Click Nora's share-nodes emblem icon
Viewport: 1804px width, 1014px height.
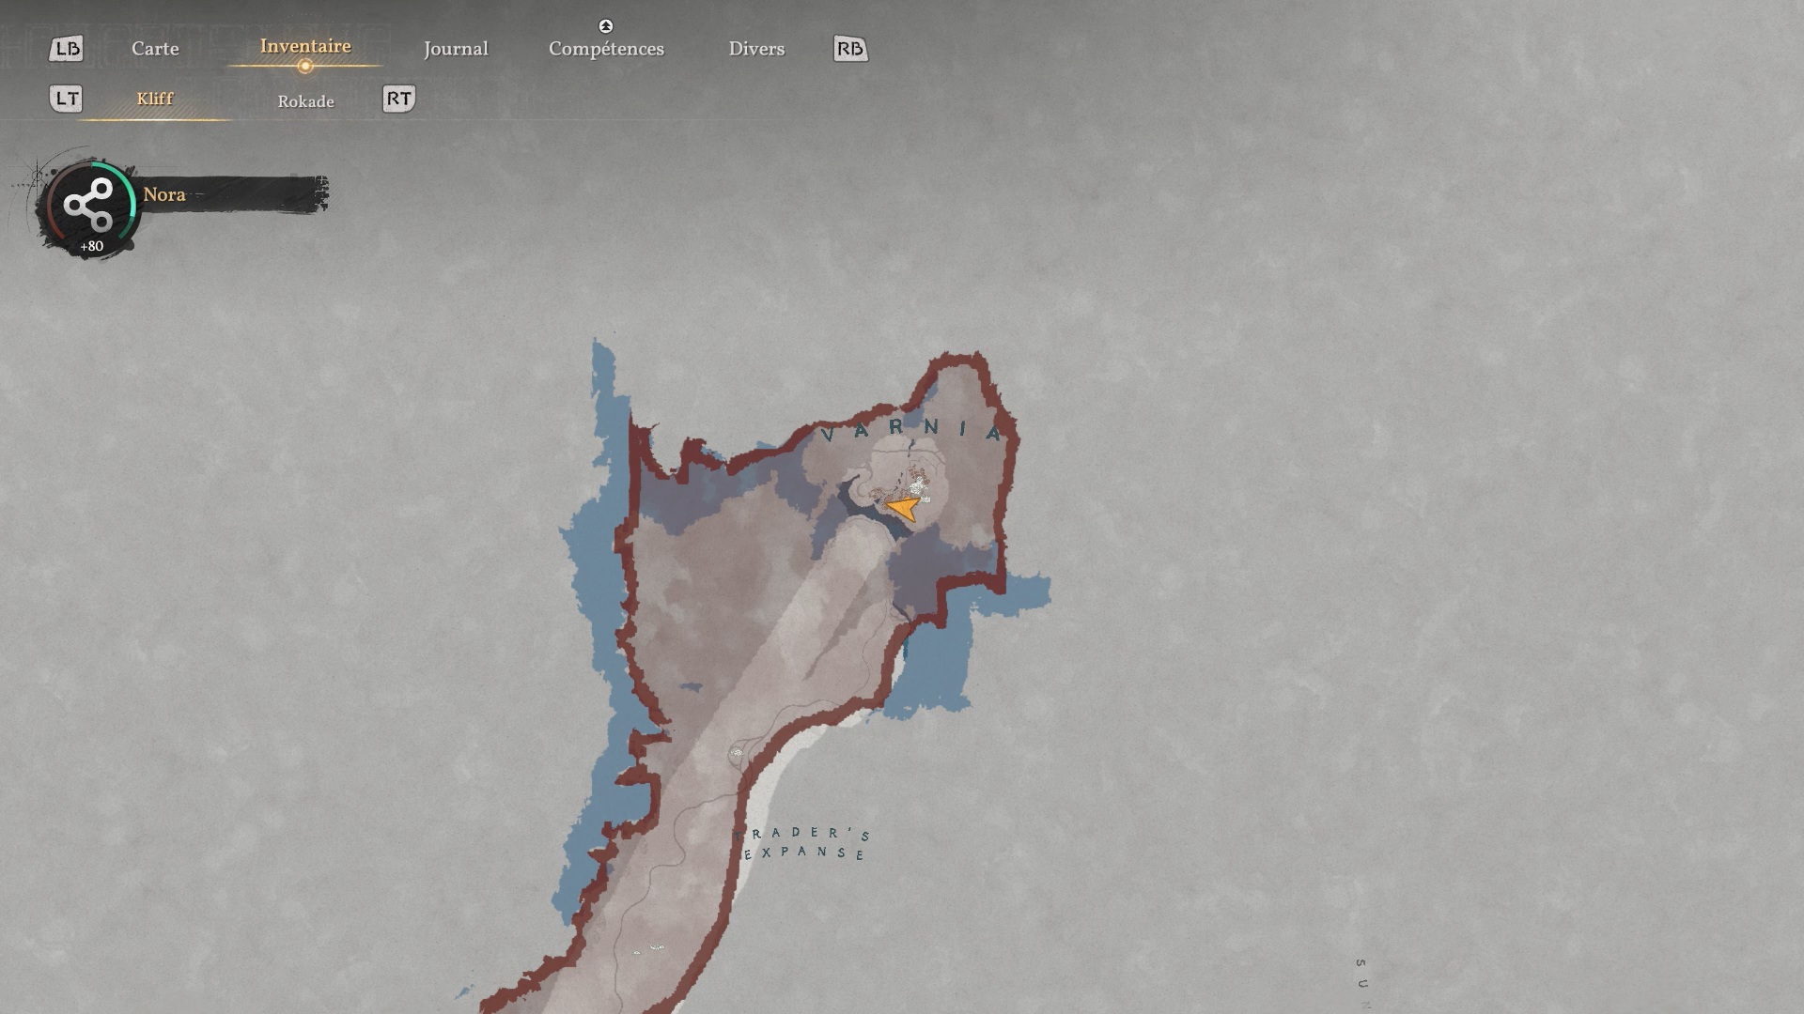[x=89, y=205]
